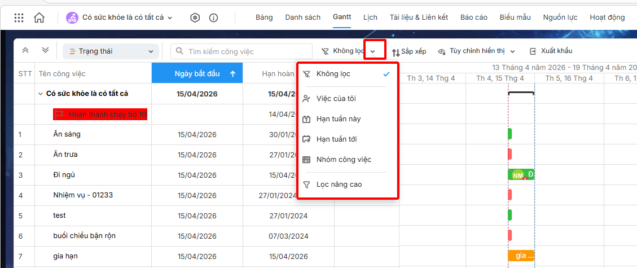Open the hexagon project settings icon
The height and width of the screenshot is (268, 637).
[195, 17]
